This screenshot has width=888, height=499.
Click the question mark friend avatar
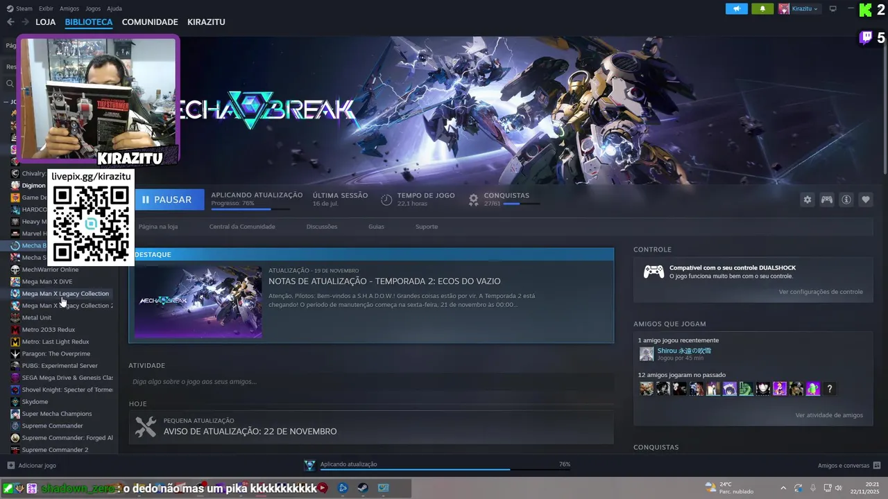click(830, 389)
